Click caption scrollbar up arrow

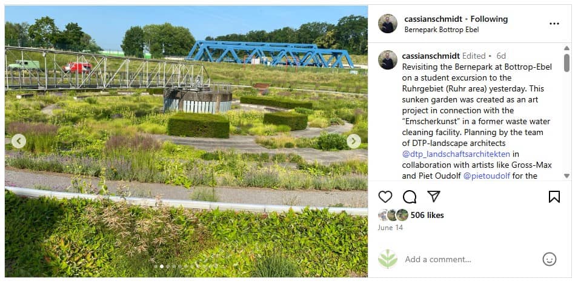coord(566,48)
